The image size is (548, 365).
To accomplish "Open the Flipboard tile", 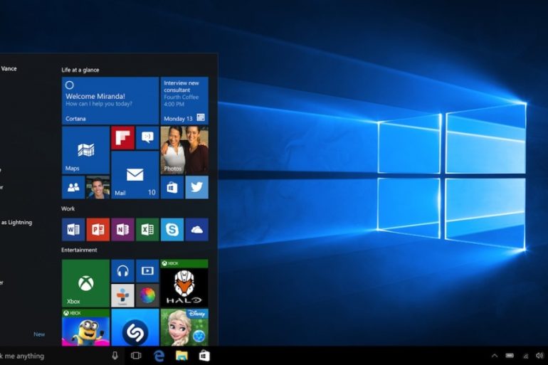I will pos(122,137).
